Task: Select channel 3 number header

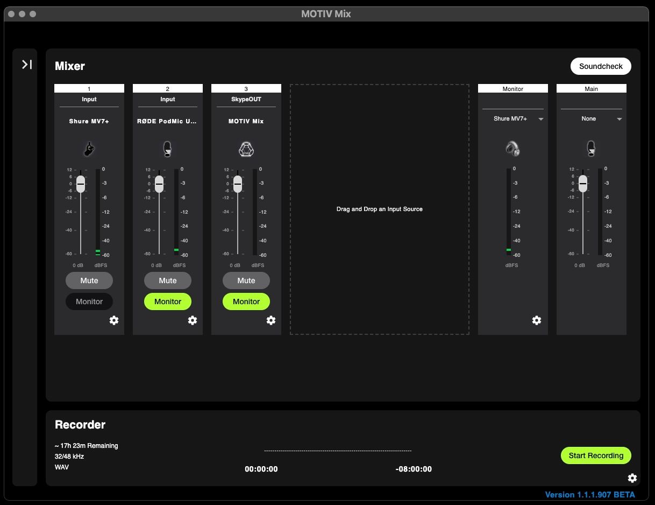Action: [246, 88]
